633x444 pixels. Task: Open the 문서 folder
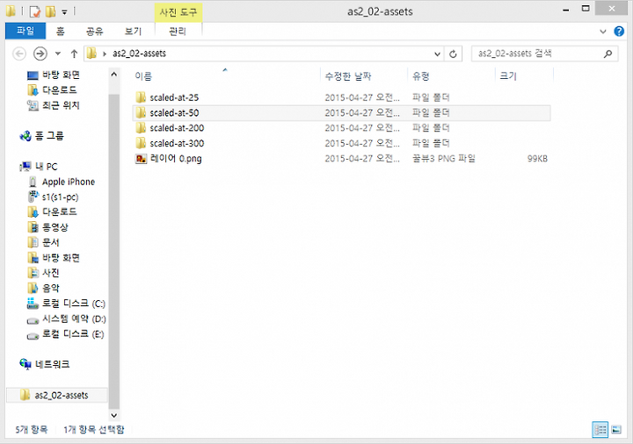pyautogui.click(x=51, y=242)
